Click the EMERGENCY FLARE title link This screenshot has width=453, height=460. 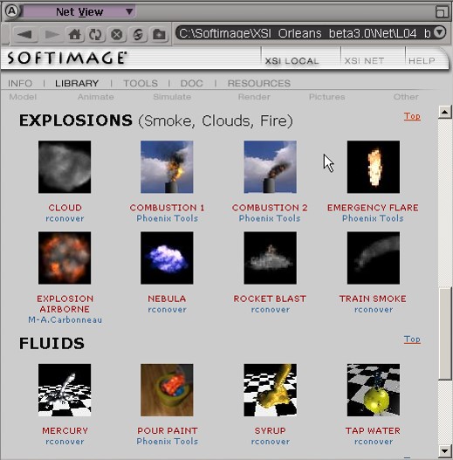(x=373, y=208)
